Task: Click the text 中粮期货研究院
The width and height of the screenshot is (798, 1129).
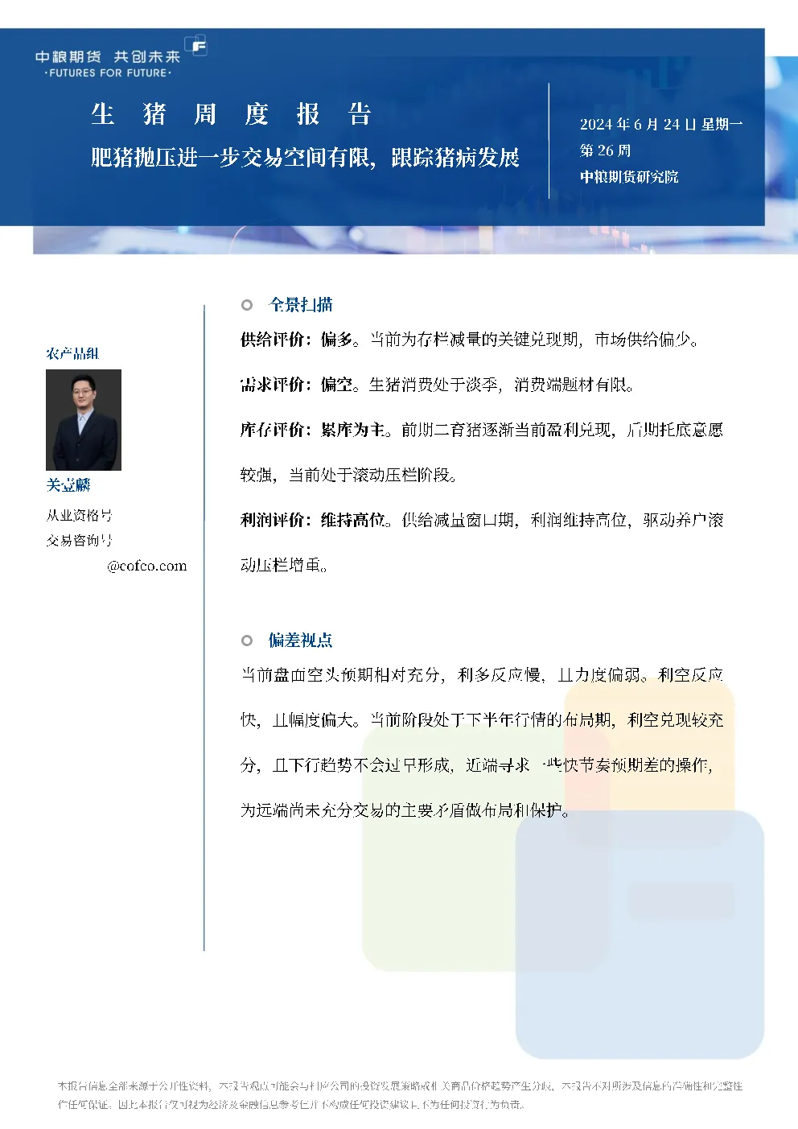Action: point(629,177)
